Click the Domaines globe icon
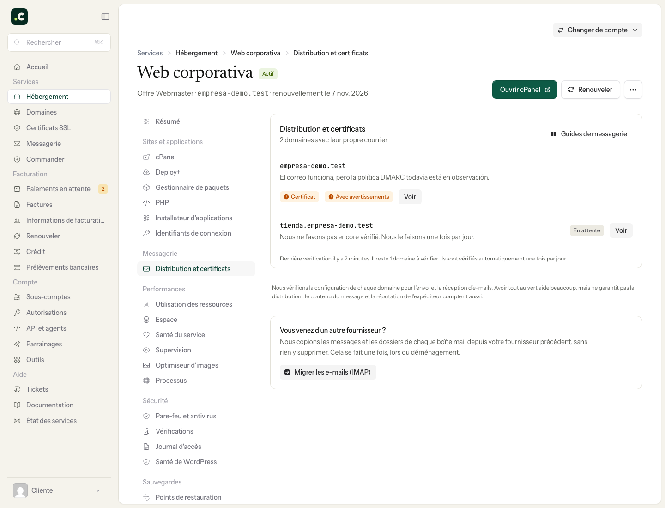This screenshot has height=508, width=665. click(x=17, y=112)
